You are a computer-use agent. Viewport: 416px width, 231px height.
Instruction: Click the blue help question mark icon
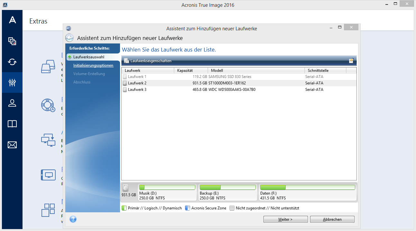click(73, 219)
